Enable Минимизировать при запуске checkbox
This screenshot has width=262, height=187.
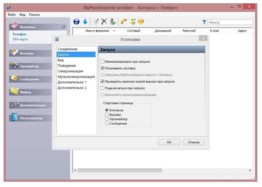102,62
